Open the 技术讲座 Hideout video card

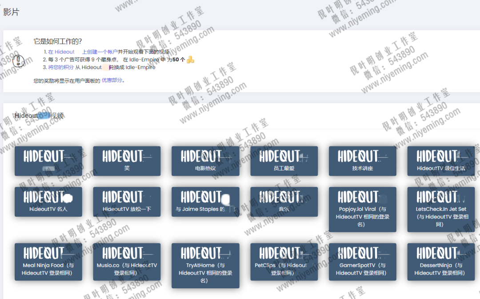point(363,161)
